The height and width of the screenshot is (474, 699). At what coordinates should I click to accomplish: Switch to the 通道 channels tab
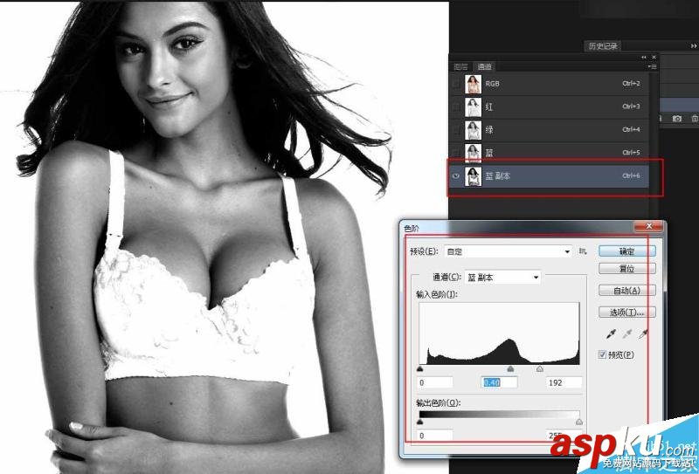(x=484, y=67)
